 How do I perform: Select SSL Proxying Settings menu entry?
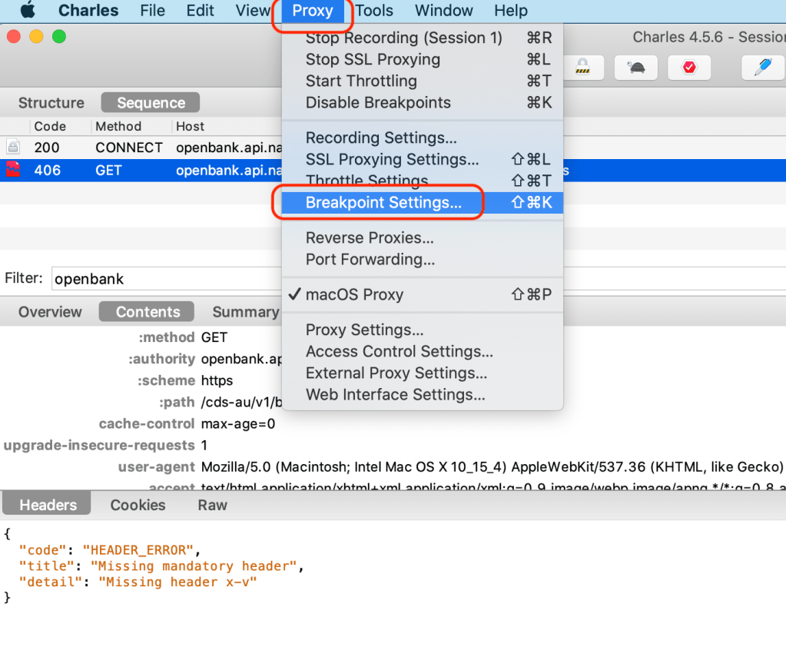click(392, 159)
